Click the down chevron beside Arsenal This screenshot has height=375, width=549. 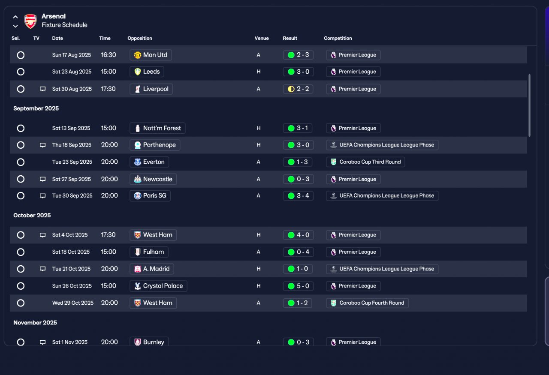pyautogui.click(x=15, y=26)
